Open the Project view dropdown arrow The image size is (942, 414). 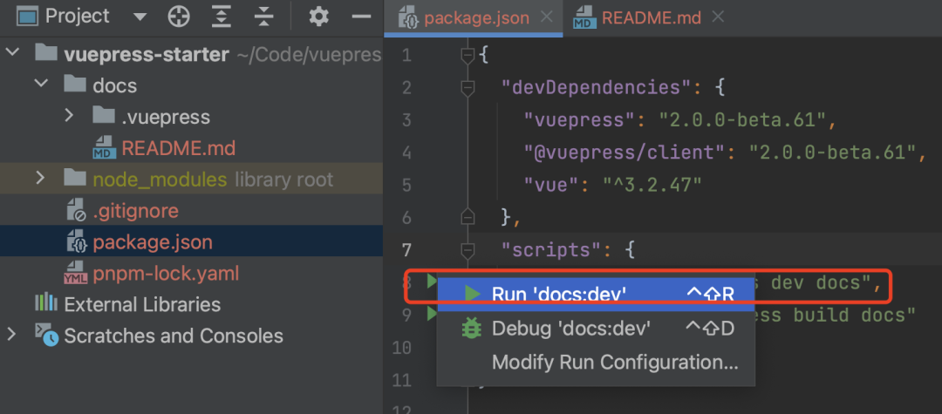(x=140, y=17)
